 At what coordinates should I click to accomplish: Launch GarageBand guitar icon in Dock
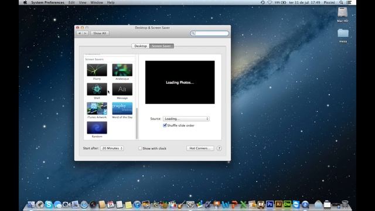click(181, 205)
